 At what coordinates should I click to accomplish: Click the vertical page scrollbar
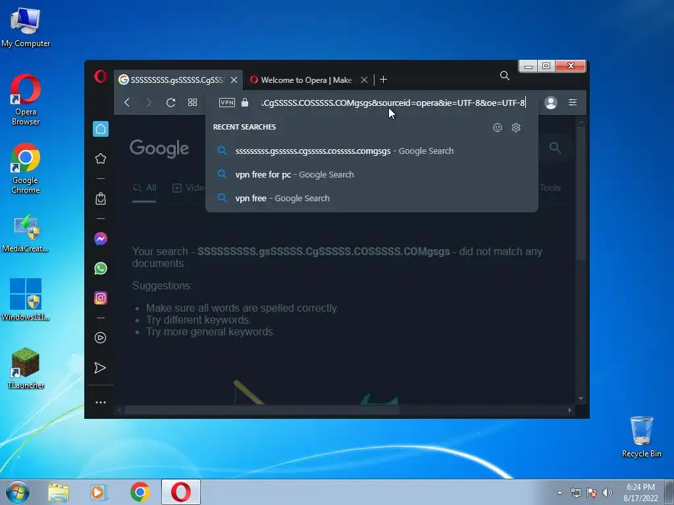pyautogui.click(x=581, y=193)
